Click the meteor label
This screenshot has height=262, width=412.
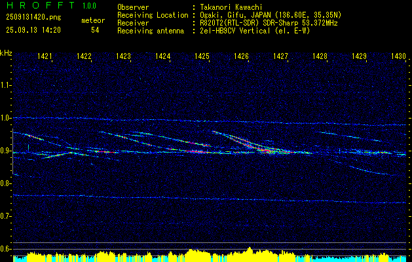[x=93, y=20]
